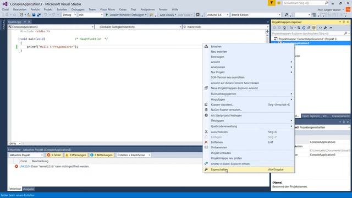Image resolution: width=352 pixels, height=198 pixels.
Task: Open the main(void) member dropdown
Action: [226, 27]
